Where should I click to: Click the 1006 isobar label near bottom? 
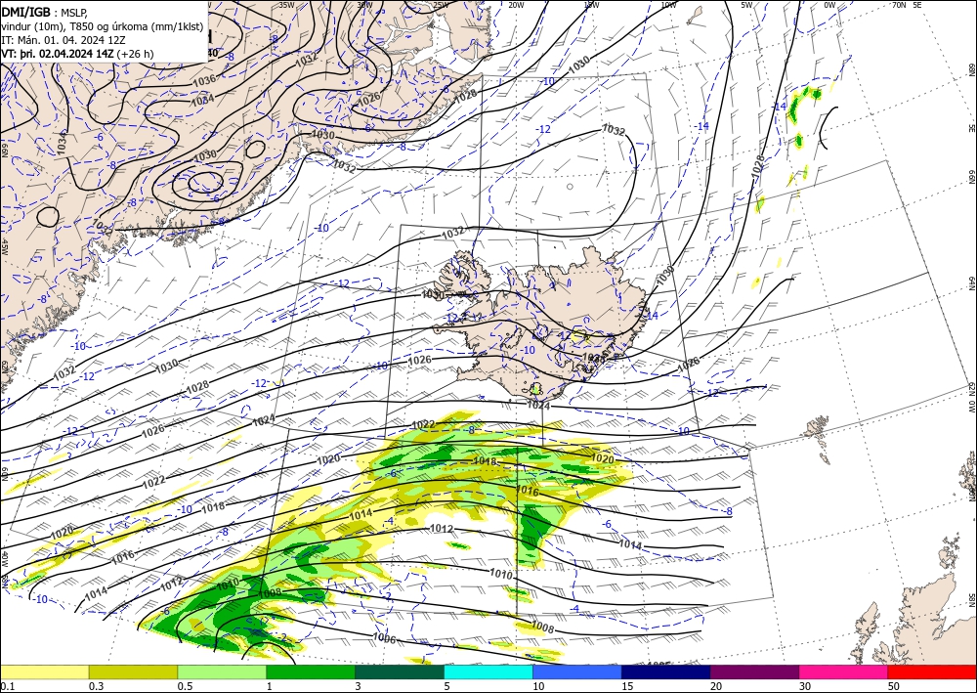tap(384, 637)
